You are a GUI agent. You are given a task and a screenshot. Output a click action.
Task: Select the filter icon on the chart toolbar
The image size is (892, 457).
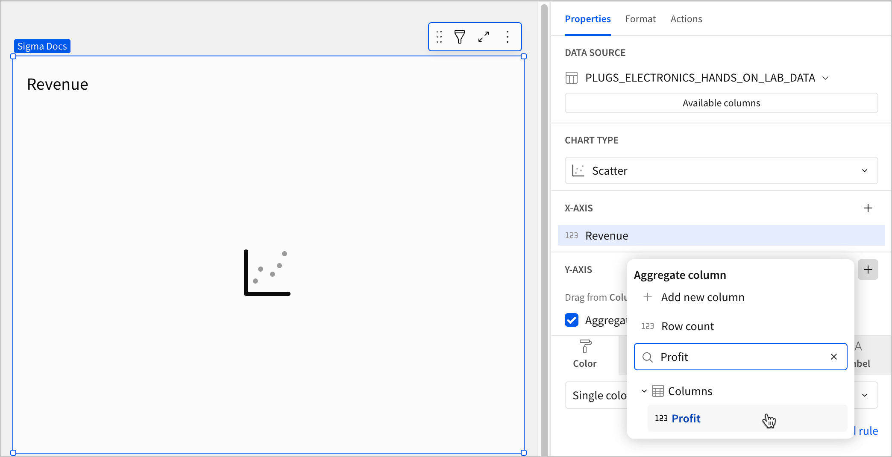[460, 37]
